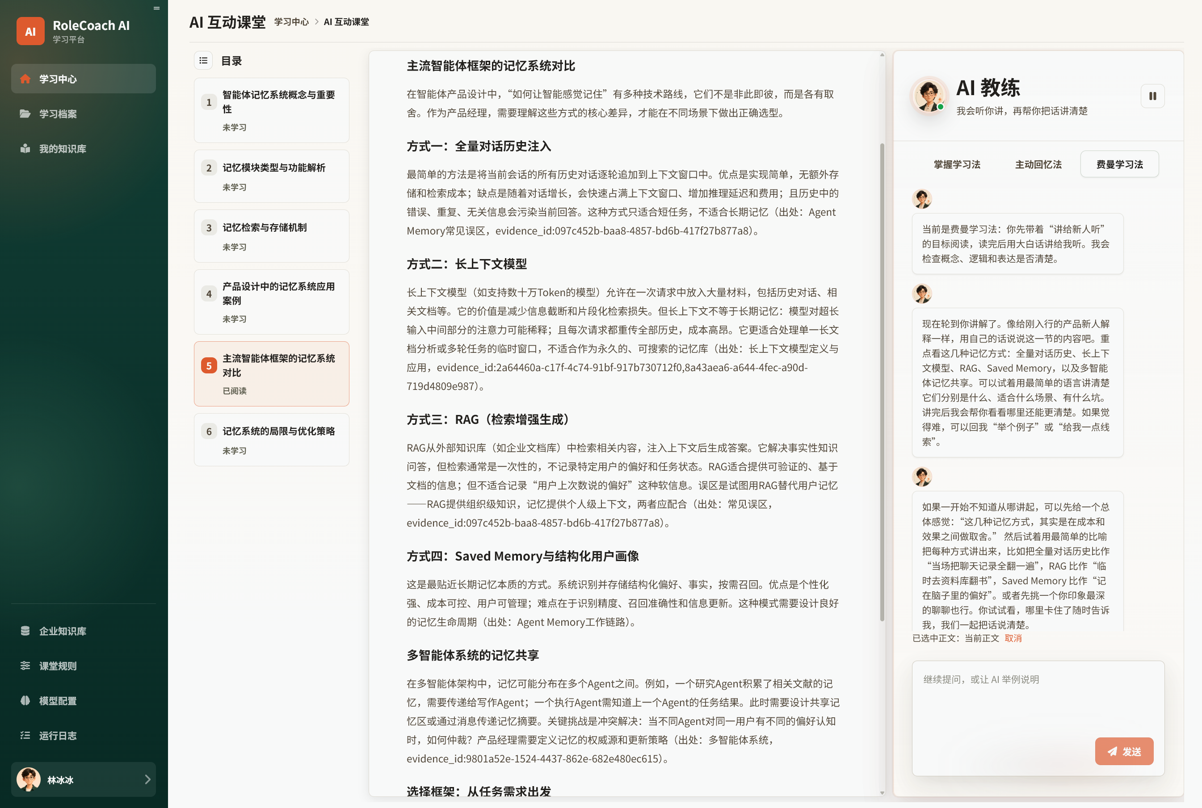This screenshot has height=808, width=1202.
Task: Select chapter 2 记忆模块类型与功能解析
Action: coord(272,176)
